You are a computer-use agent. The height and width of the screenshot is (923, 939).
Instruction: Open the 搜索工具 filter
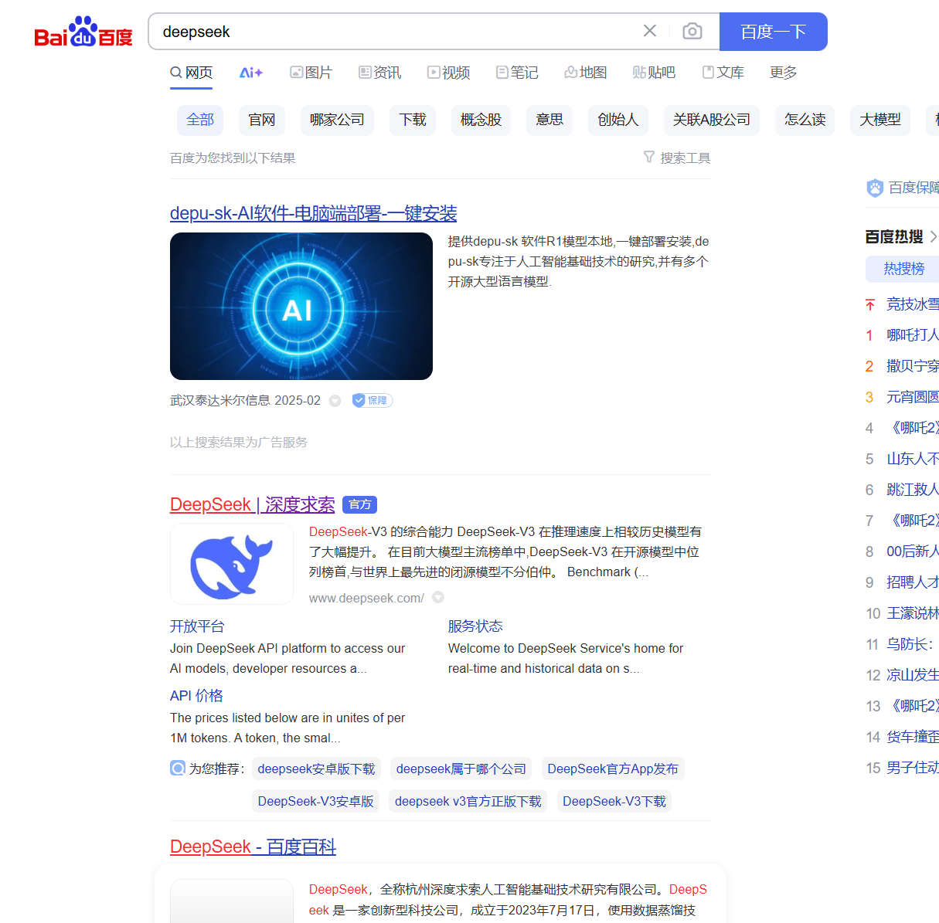click(x=677, y=158)
